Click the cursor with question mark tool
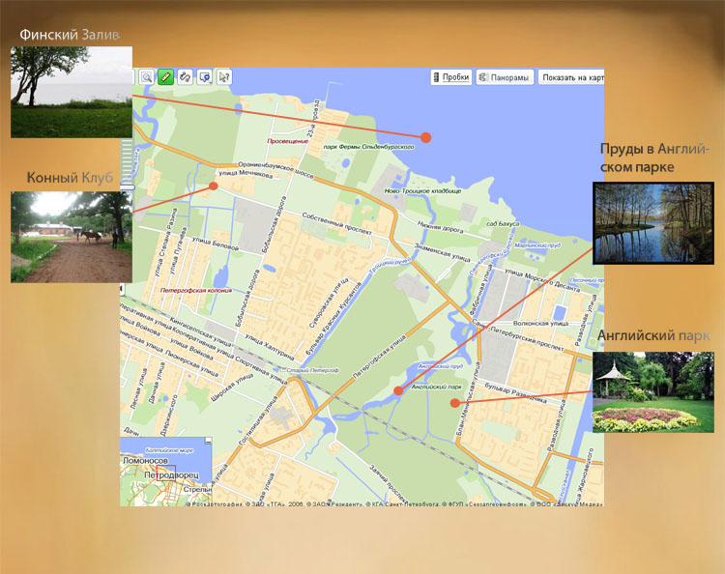Viewport: 725px width, 574px height. click(x=224, y=76)
